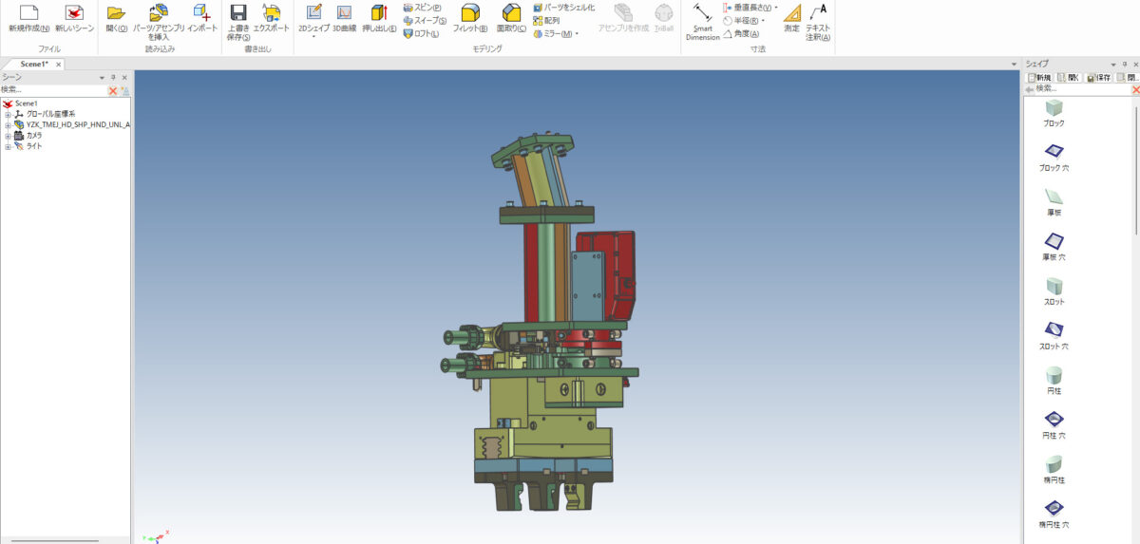This screenshot has width=1140, height=544.
Task: Select the インポート (Import) icon
Action: pyautogui.click(x=202, y=13)
